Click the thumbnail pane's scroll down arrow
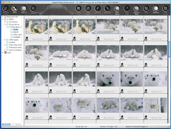Viewport: 171px width, 129px height. coord(169,122)
